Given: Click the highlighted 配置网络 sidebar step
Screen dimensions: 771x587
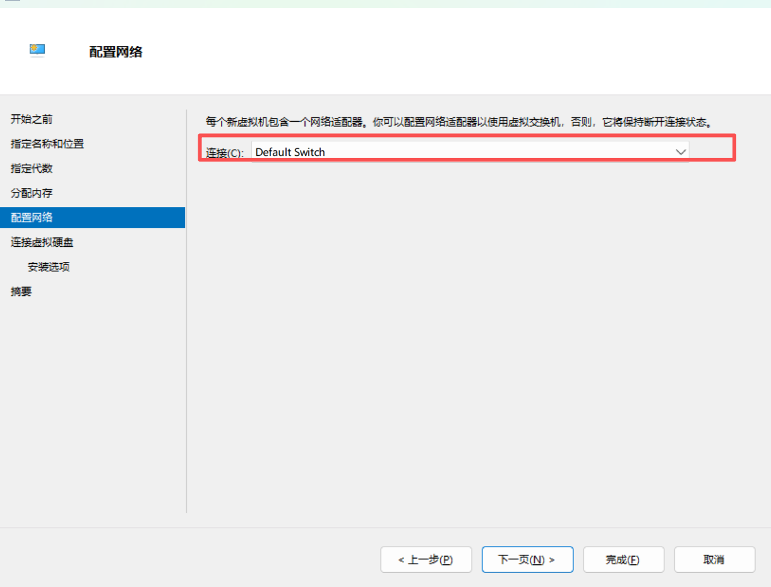Looking at the screenshot, I should [32, 218].
